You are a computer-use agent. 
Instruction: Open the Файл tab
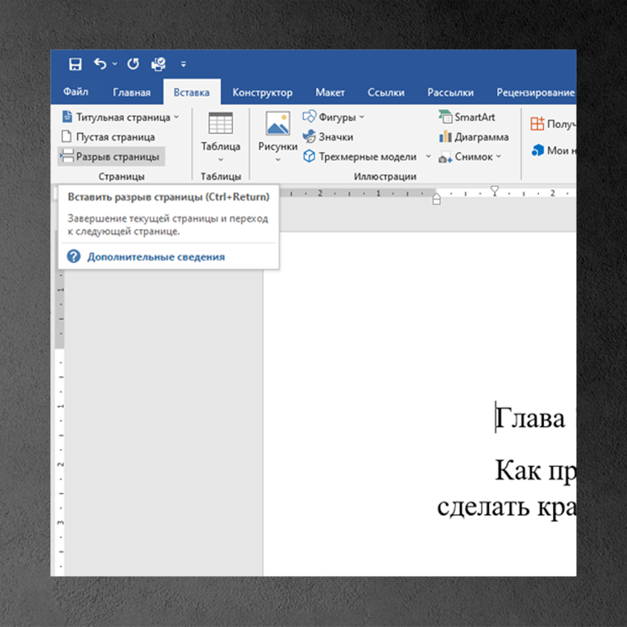click(x=76, y=92)
